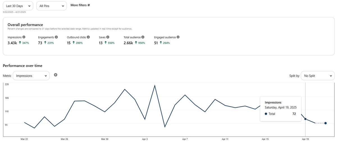This screenshot has width=337, height=143.
Task: Click the 550% saves change indicator
Action: click(x=110, y=43)
